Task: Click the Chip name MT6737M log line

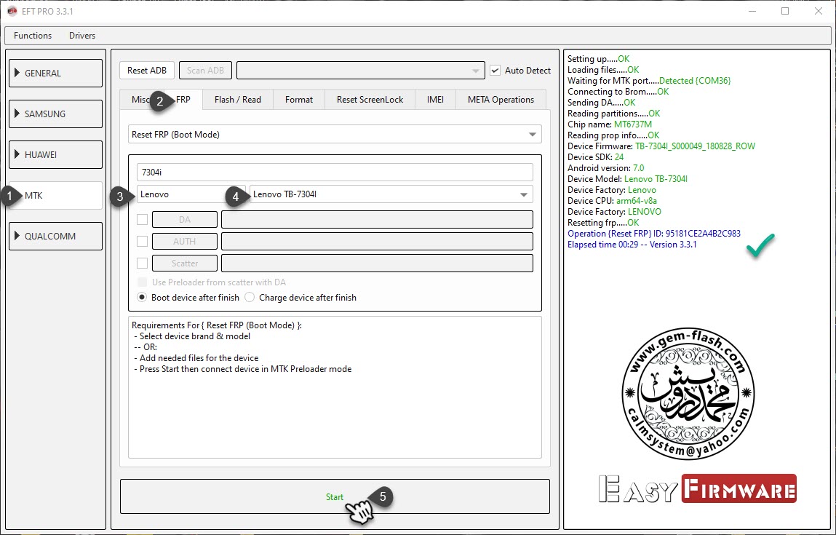Action: coord(610,124)
